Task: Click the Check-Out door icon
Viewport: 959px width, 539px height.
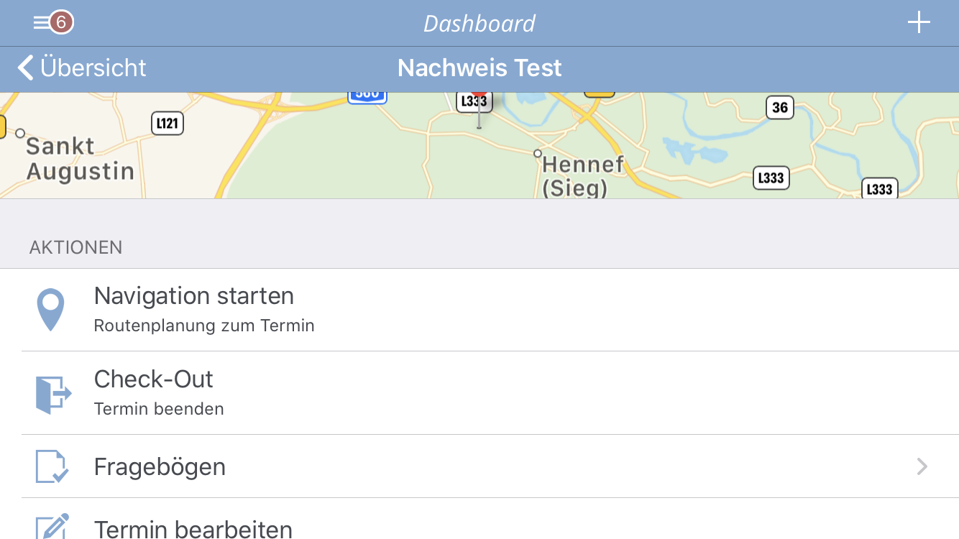Action: click(x=53, y=394)
